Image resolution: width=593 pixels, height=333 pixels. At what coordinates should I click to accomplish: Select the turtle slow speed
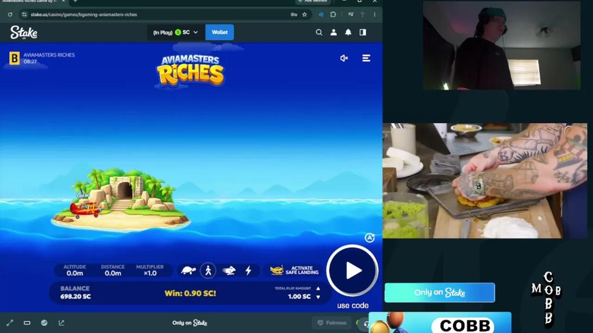188,271
